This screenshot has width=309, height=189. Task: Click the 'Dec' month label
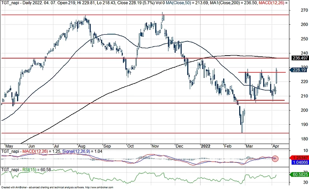tap(179, 146)
